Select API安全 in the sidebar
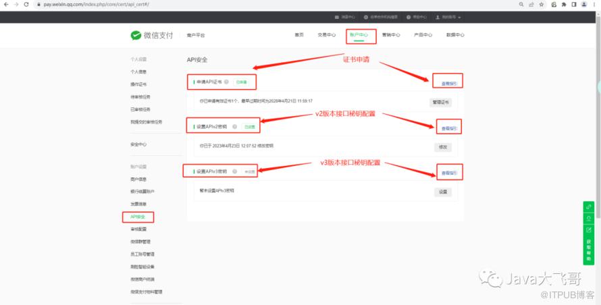 click(x=138, y=217)
